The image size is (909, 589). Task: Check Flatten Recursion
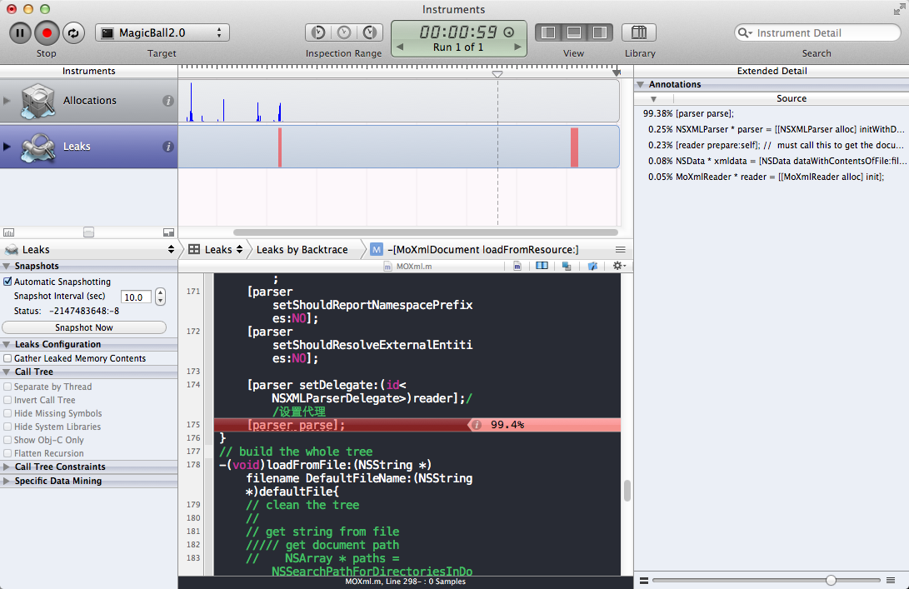pyautogui.click(x=7, y=452)
